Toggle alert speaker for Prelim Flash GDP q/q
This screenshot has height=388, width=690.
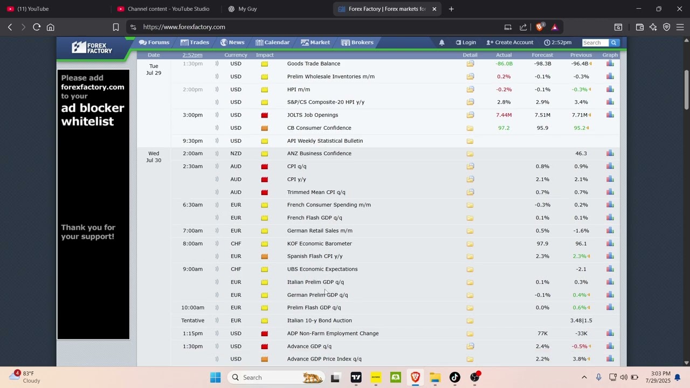(x=217, y=308)
